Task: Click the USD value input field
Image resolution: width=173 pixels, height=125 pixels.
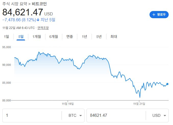Action: pyautogui.click(x=116, y=116)
